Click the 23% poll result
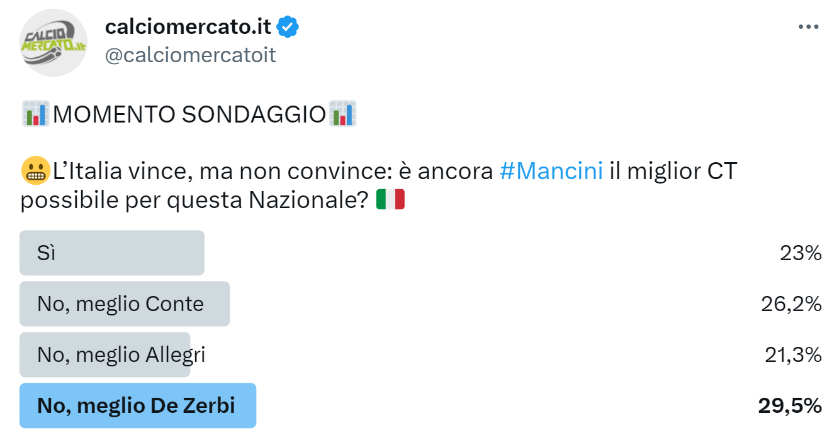Screen dimensions: 839x438 [x=801, y=253]
